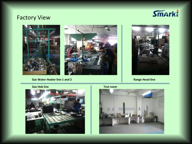Select the Test room photo
This screenshot has height=144, width=192.
(131, 111)
